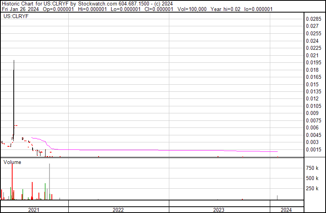The width and height of the screenshot is (326, 213).
Task: Click the Volume panel label
Action: click(x=12, y=162)
